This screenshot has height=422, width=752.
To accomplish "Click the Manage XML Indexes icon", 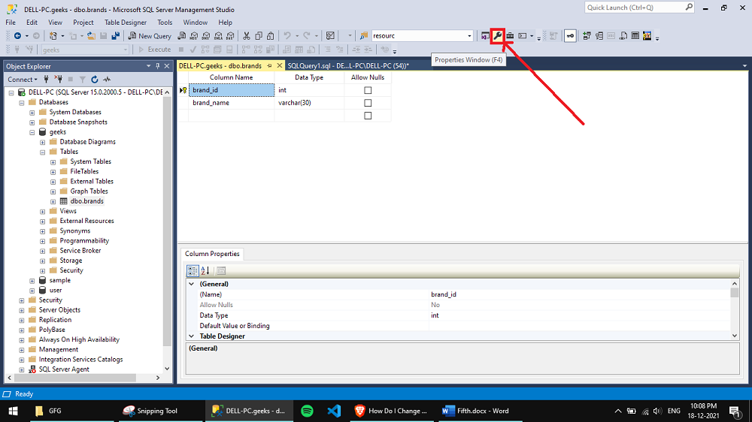I will tap(623, 36).
